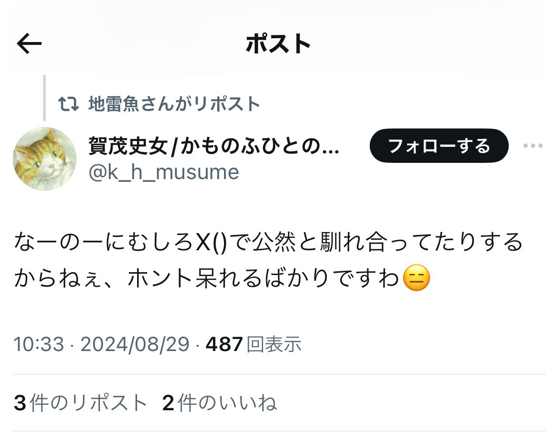Screen dimensions: 546x437
Task: Follow the account with フォローする button
Action: click(x=439, y=146)
